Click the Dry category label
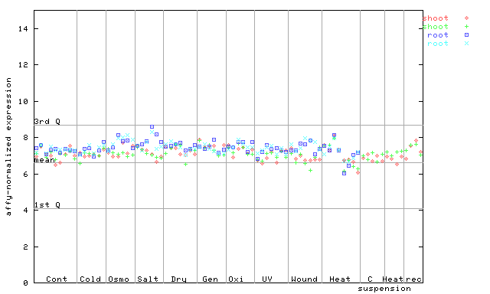The width and height of the screenshot is (490, 294). pos(178,279)
